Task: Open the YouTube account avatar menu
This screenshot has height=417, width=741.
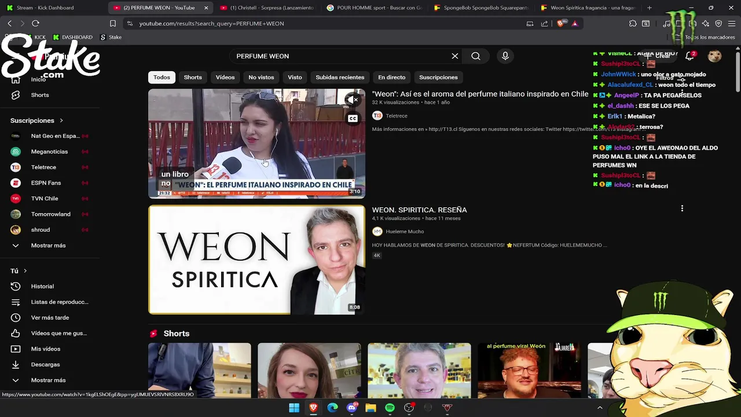Action: tap(715, 56)
